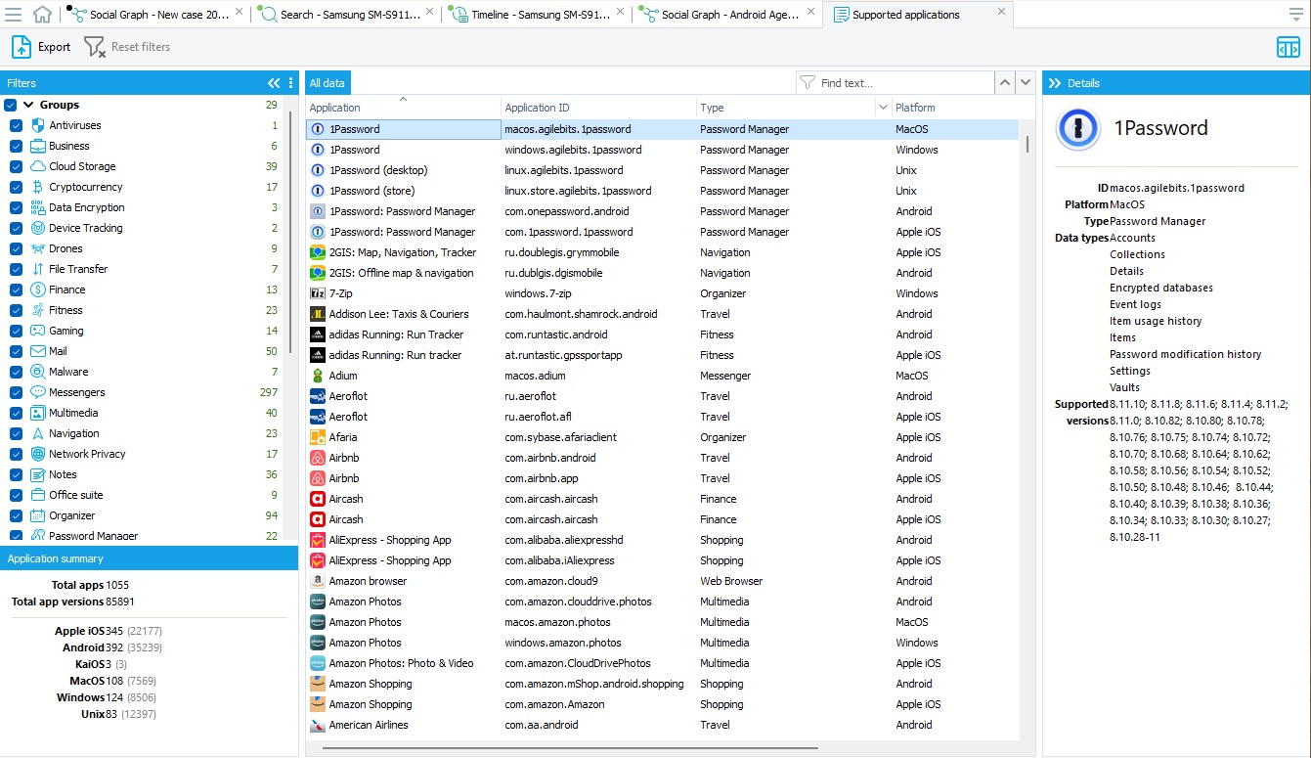Click the Export icon button

point(22,47)
